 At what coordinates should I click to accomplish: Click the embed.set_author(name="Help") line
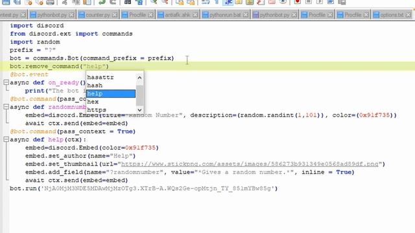pos(80,156)
